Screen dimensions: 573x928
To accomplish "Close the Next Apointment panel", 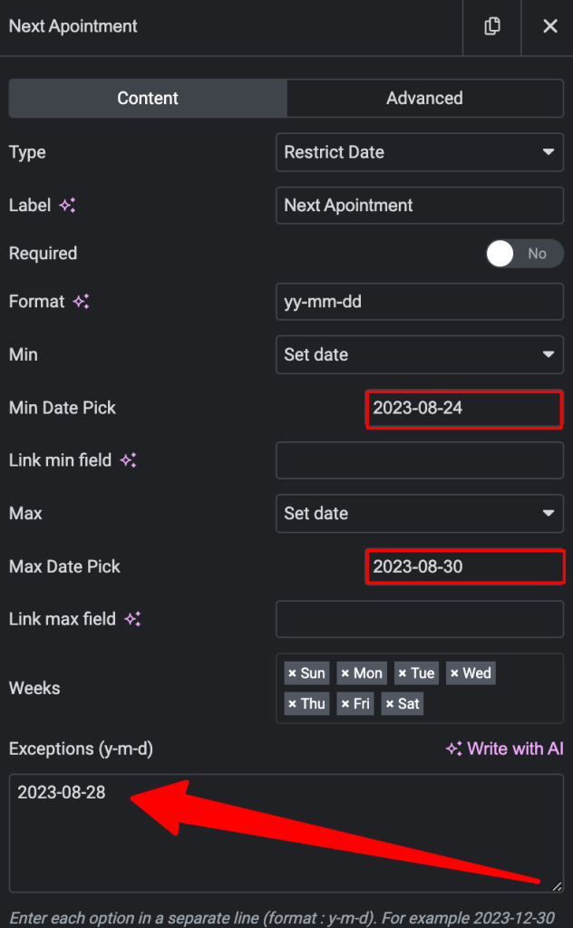I will pyautogui.click(x=550, y=26).
